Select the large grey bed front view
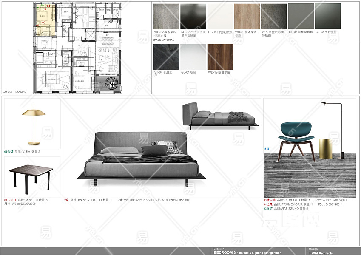This screenshot has width=361, height=255. pyautogui.click(x=141, y=159)
